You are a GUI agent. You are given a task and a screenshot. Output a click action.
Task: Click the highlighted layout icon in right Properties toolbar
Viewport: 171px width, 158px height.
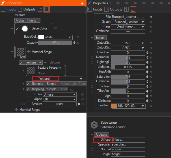click(x=133, y=9)
